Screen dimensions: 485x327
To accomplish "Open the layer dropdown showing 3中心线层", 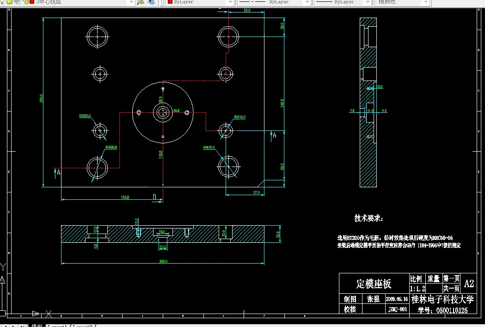I will click(x=68, y=2).
